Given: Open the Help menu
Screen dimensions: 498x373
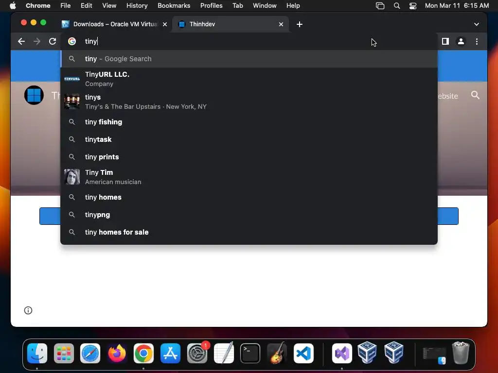Looking at the screenshot, I should (293, 5).
